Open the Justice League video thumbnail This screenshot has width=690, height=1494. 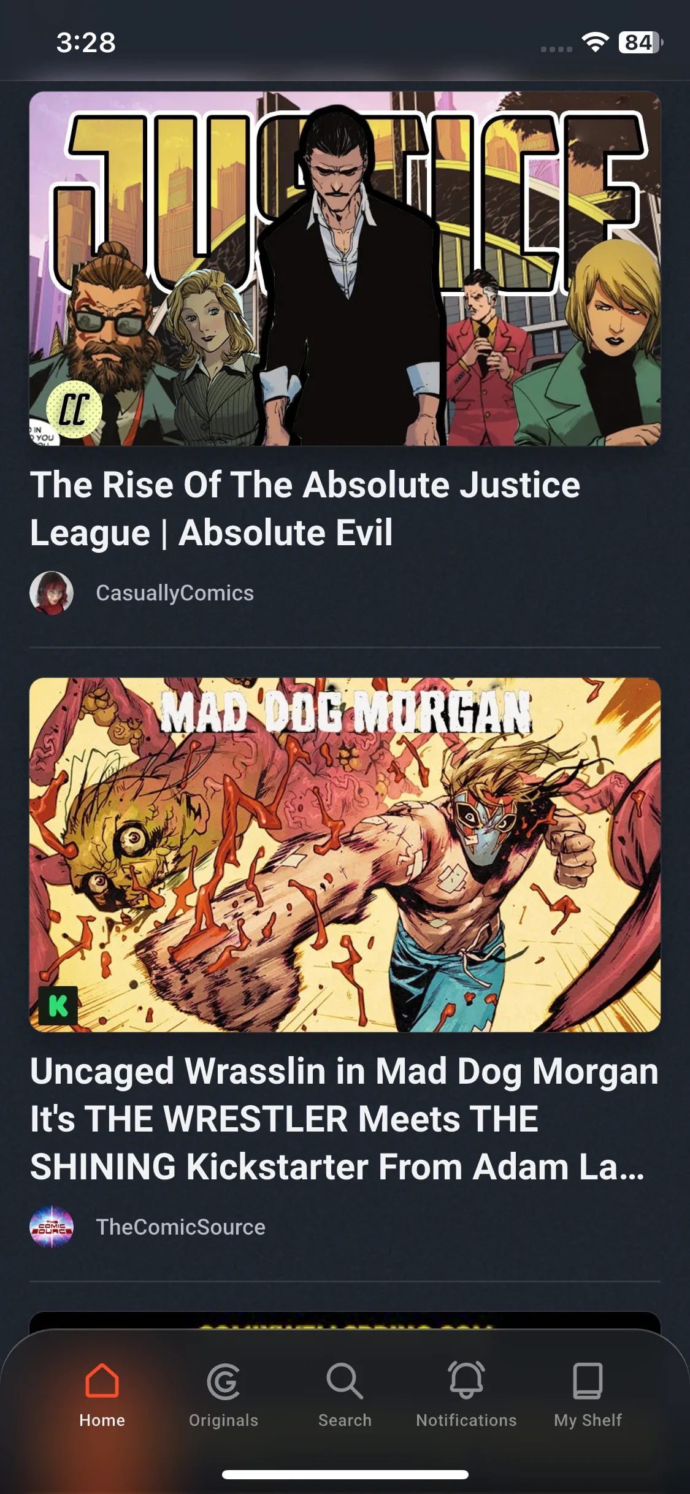click(x=345, y=269)
